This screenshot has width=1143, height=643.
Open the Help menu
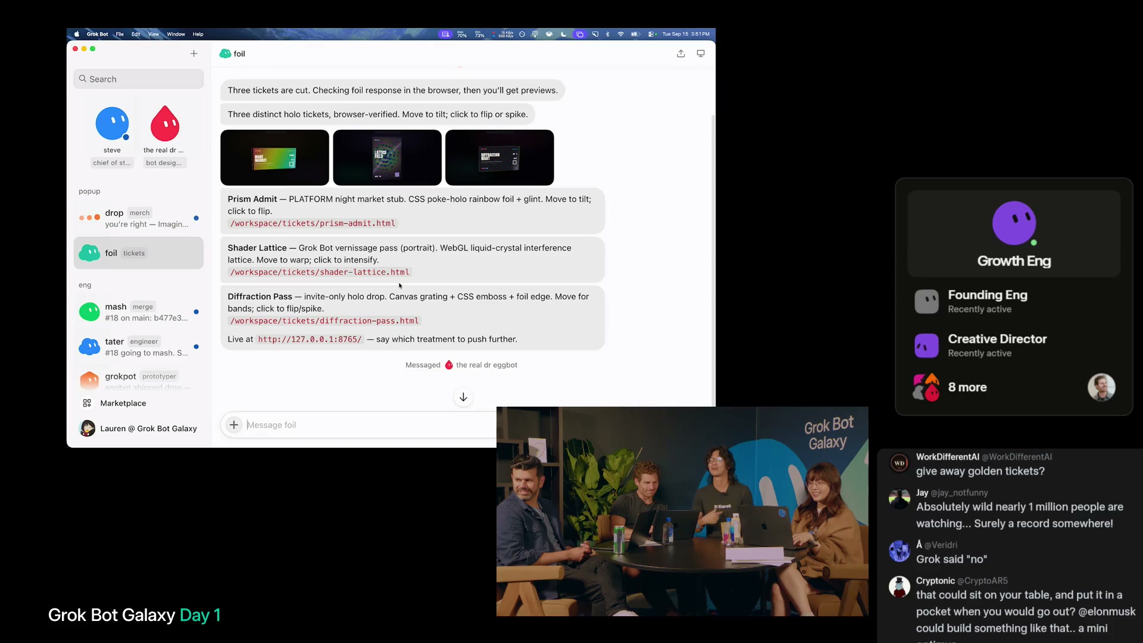(x=198, y=35)
